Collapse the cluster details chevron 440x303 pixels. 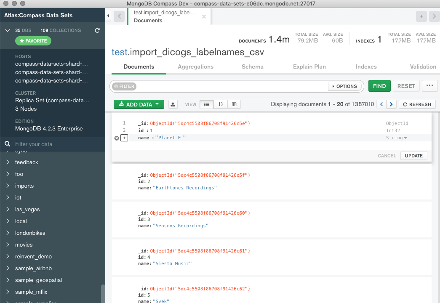coord(8,30)
